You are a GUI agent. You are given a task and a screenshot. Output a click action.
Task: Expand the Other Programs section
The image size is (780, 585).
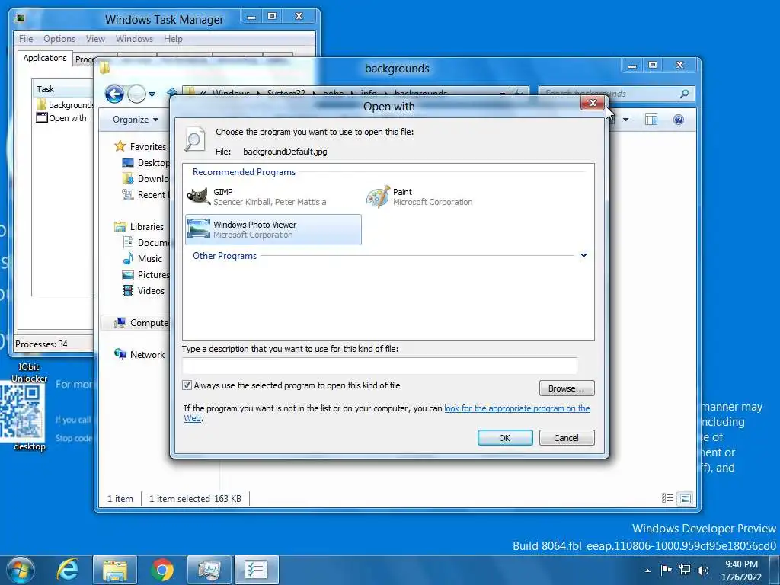(x=583, y=256)
